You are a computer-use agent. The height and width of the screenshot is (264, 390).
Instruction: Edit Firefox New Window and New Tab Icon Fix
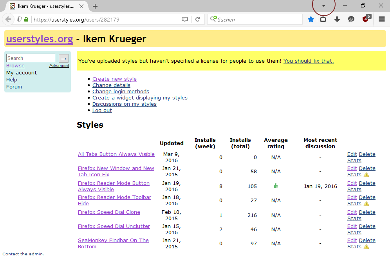point(352,168)
